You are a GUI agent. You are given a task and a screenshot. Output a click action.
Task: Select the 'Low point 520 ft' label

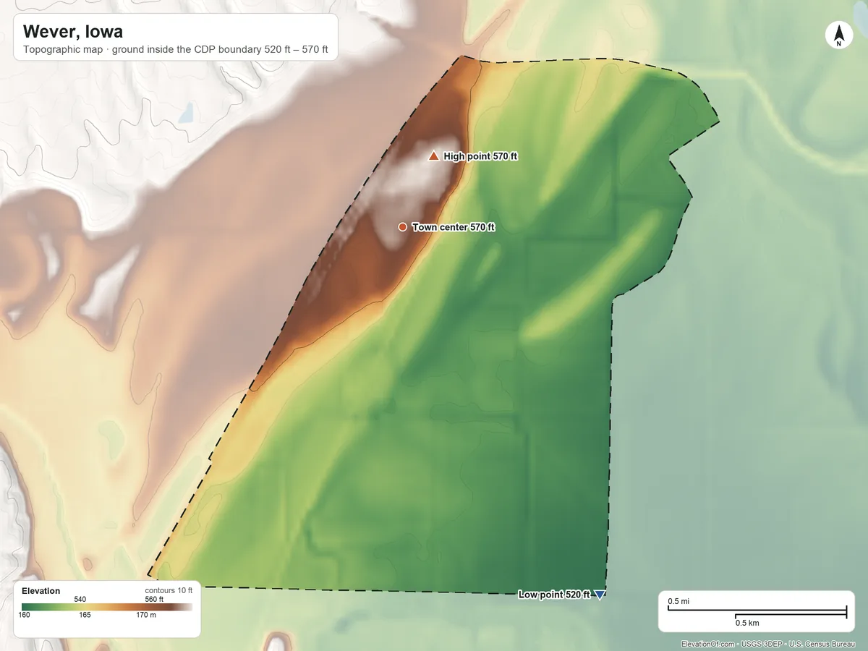[554, 595]
